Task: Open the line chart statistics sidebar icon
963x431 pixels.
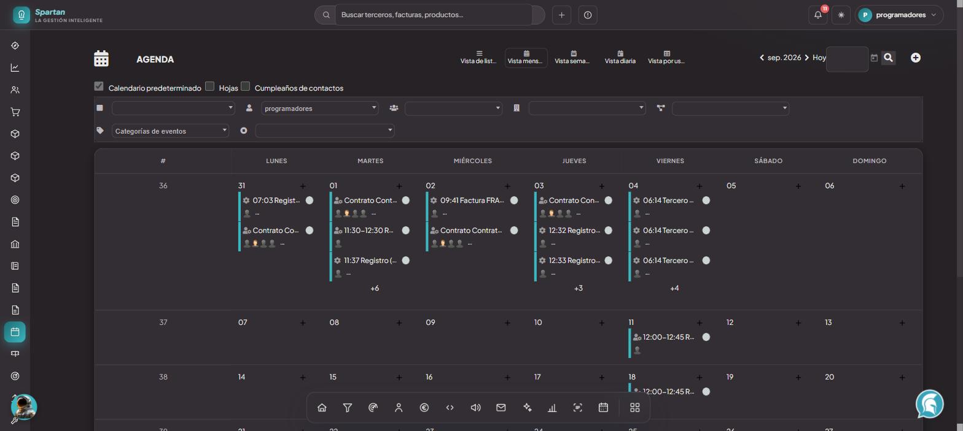Action: [15, 68]
